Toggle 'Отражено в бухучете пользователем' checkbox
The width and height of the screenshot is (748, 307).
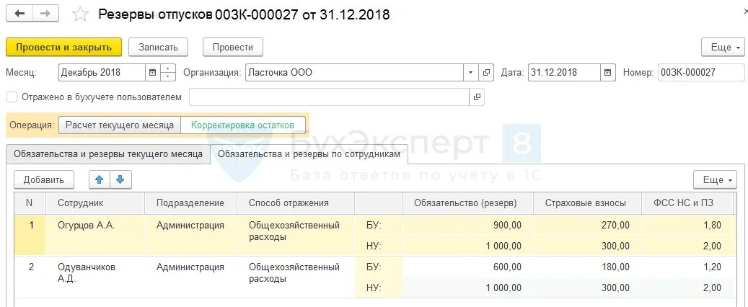point(12,97)
